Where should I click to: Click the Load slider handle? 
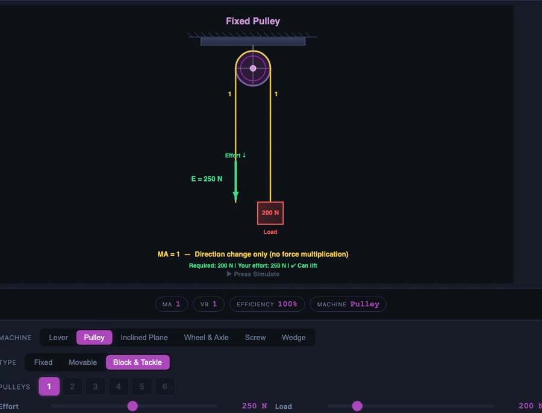(357, 406)
